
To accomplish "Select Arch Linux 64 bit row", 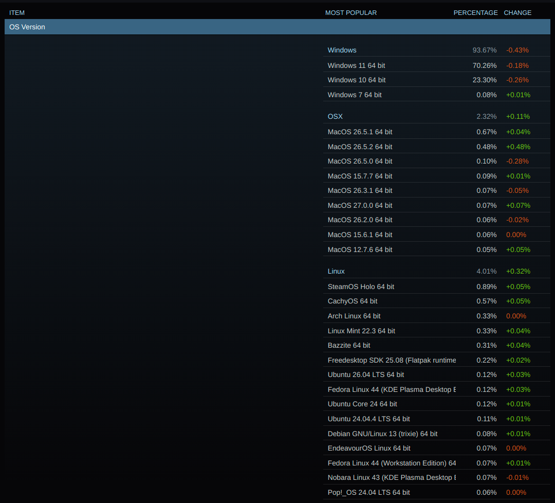I will pos(436,316).
